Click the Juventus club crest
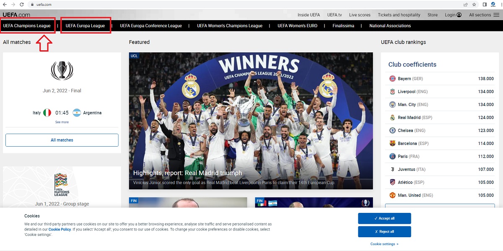 coord(392,170)
